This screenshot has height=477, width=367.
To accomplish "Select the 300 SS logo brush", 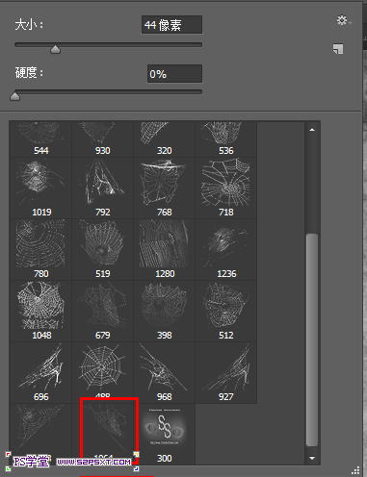I will click(164, 434).
